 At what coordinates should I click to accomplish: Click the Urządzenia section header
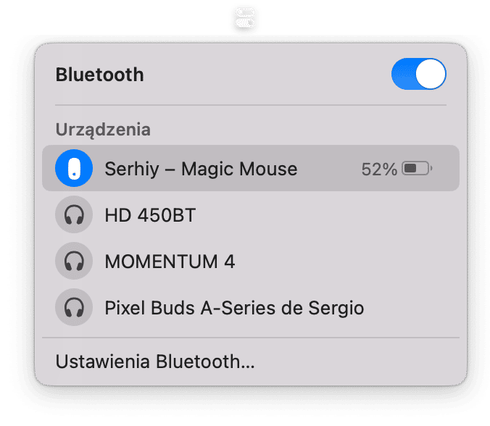coord(103,130)
